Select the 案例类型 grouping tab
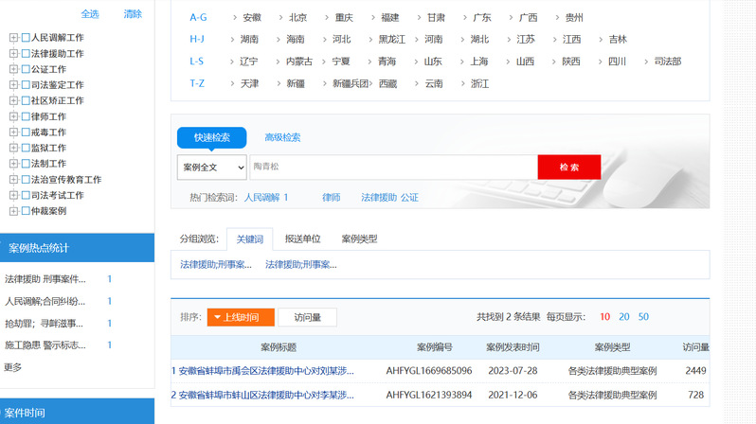The height and width of the screenshot is (424, 756). tap(359, 239)
